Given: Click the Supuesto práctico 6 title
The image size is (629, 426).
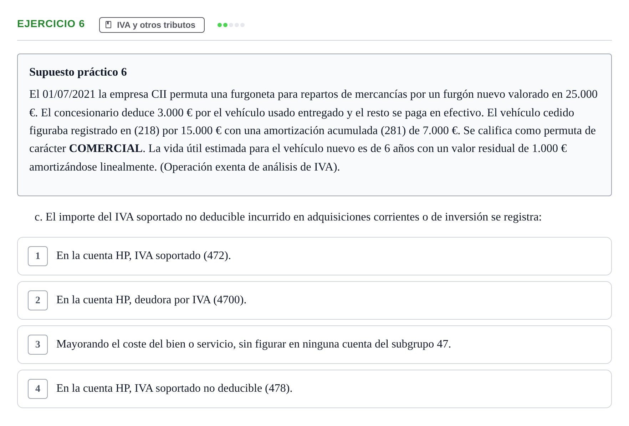Looking at the screenshot, I should click(x=78, y=72).
